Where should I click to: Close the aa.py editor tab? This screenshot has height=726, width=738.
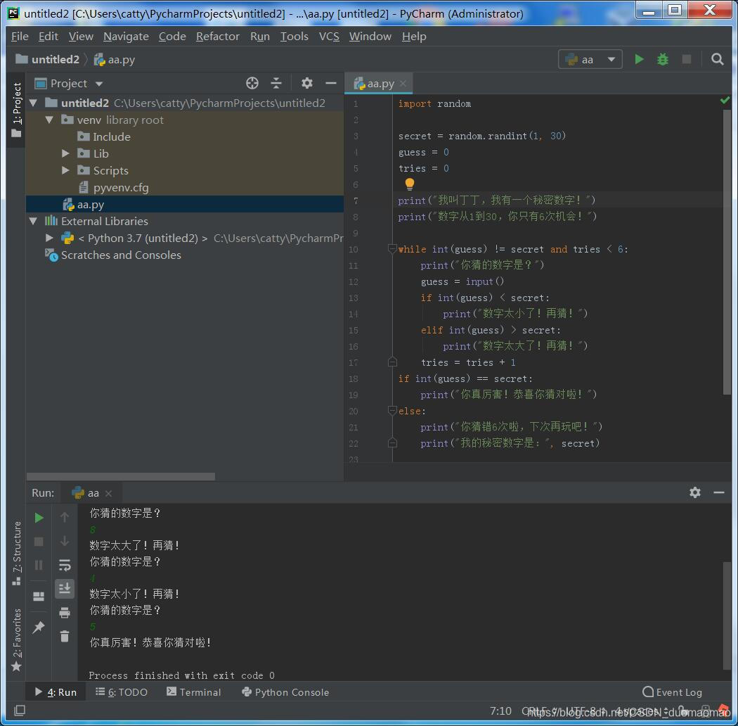(403, 84)
